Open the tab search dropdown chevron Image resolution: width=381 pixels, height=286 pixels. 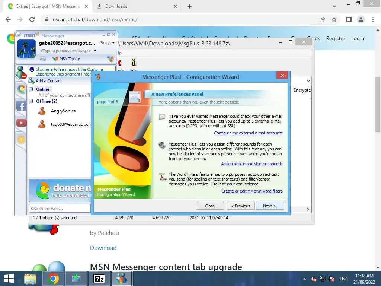click(x=334, y=6)
